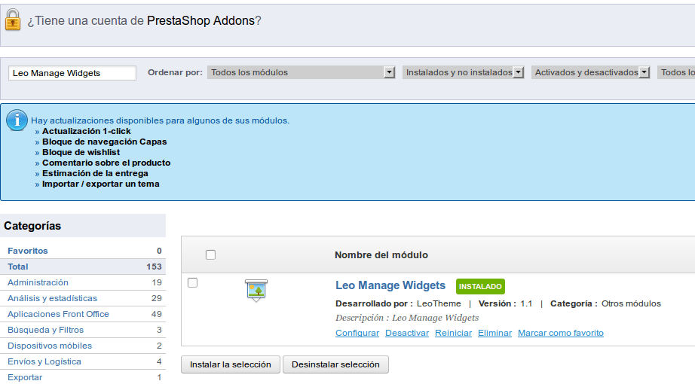Click the 'Descripción : Leo Manage Widgets' text
695x384 pixels.
407,318
